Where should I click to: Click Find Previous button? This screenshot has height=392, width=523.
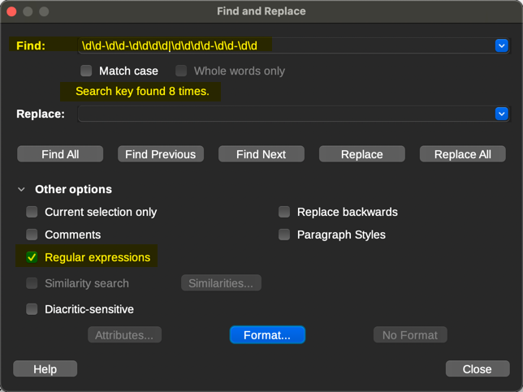pos(160,154)
